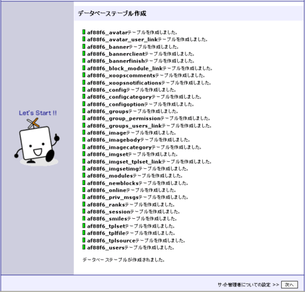Click the green icon beside af88f6_banner

tap(84, 46)
